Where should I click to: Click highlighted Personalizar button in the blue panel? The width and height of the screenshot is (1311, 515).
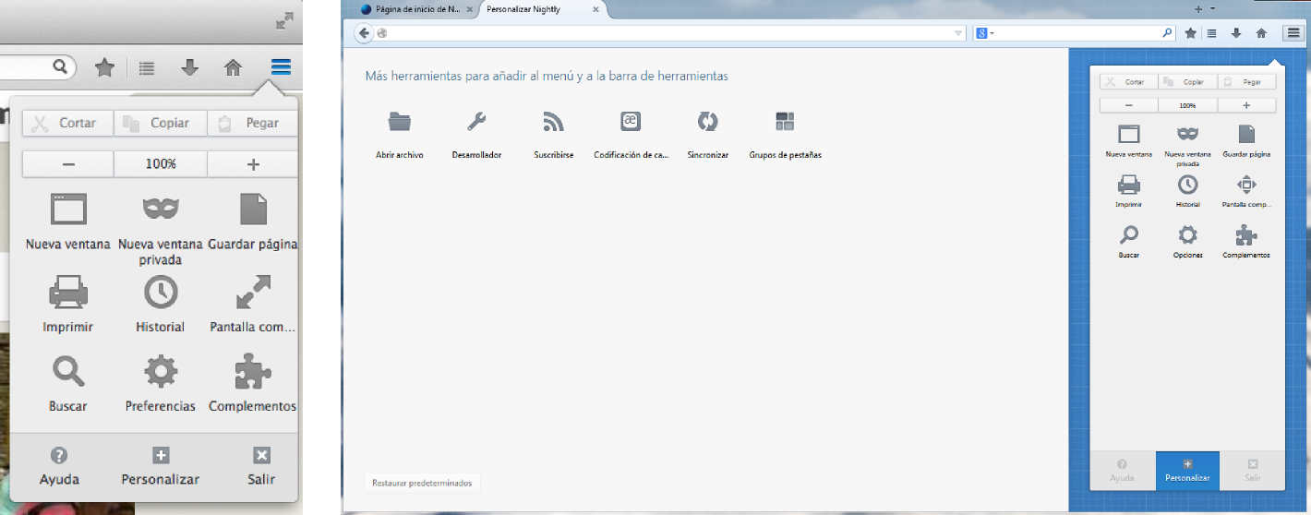pyautogui.click(x=1187, y=470)
